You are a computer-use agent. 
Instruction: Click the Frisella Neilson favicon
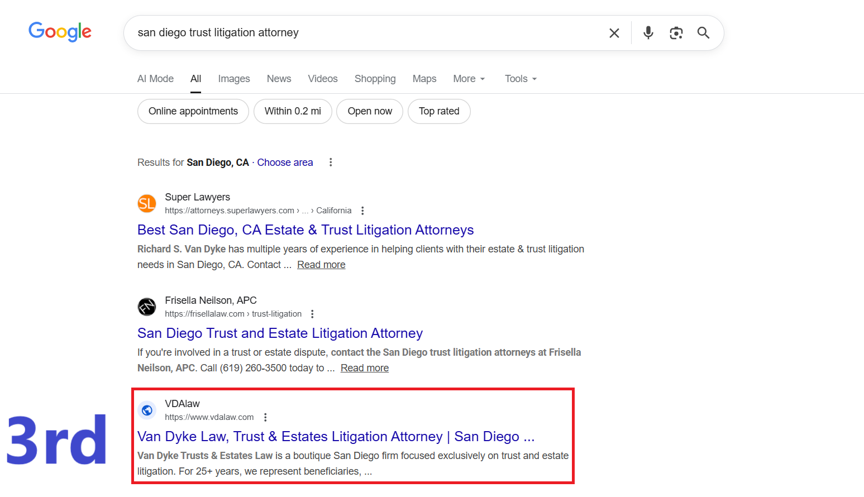pyautogui.click(x=147, y=307)
